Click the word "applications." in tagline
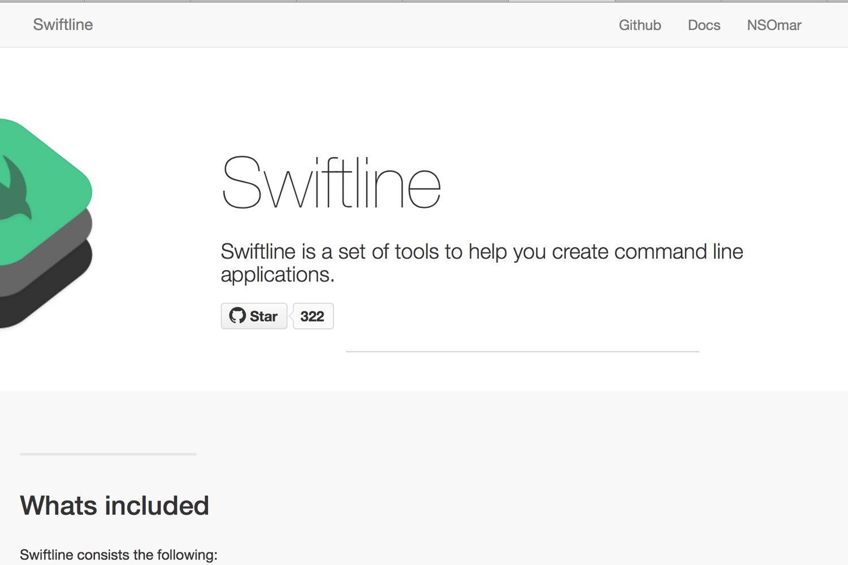The width and height of the screenshot is (848, 565). [278, 275]
